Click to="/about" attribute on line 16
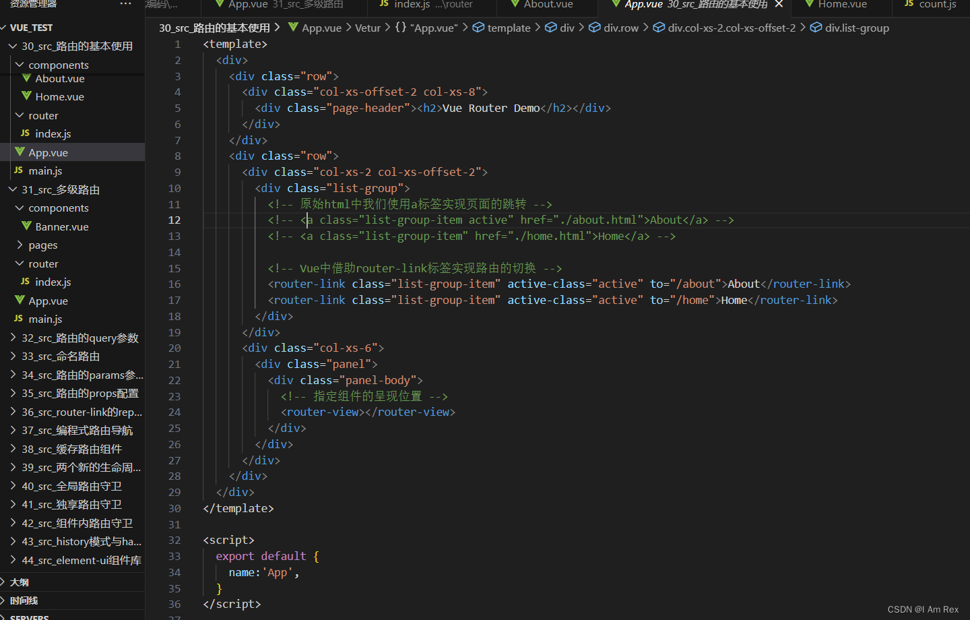Viewport: 970px width, 620px height. [x=685, y=284]
